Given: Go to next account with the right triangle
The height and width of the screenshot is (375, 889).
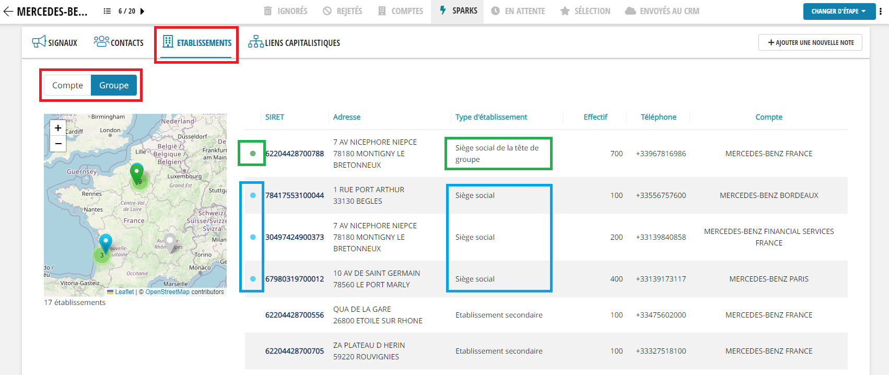Looking at the screenshot, I should tap(142, 11).
